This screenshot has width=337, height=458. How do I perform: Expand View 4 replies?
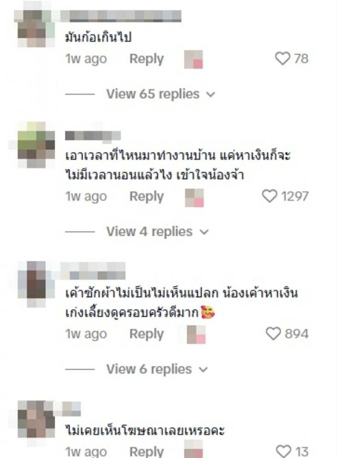(x=158, y=232)
